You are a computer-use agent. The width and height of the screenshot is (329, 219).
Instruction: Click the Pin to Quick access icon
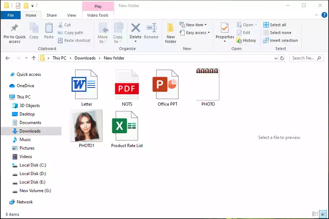[x=15, y=28]
